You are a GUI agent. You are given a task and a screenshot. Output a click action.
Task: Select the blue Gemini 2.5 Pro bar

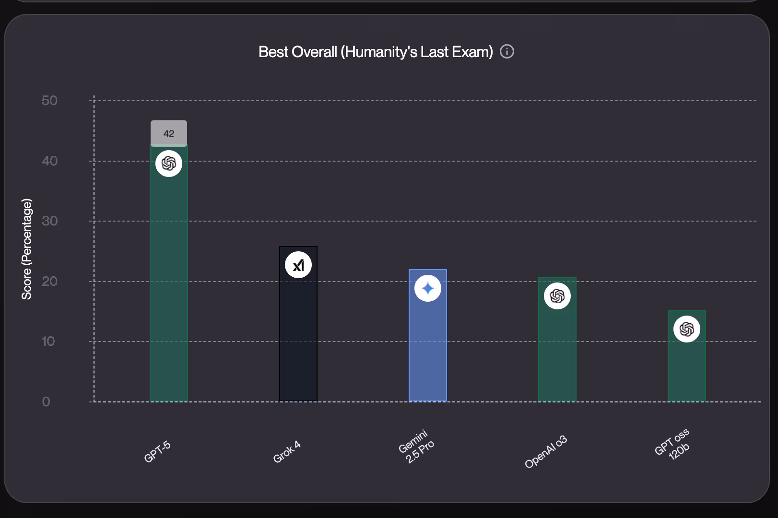click(428, 336)
